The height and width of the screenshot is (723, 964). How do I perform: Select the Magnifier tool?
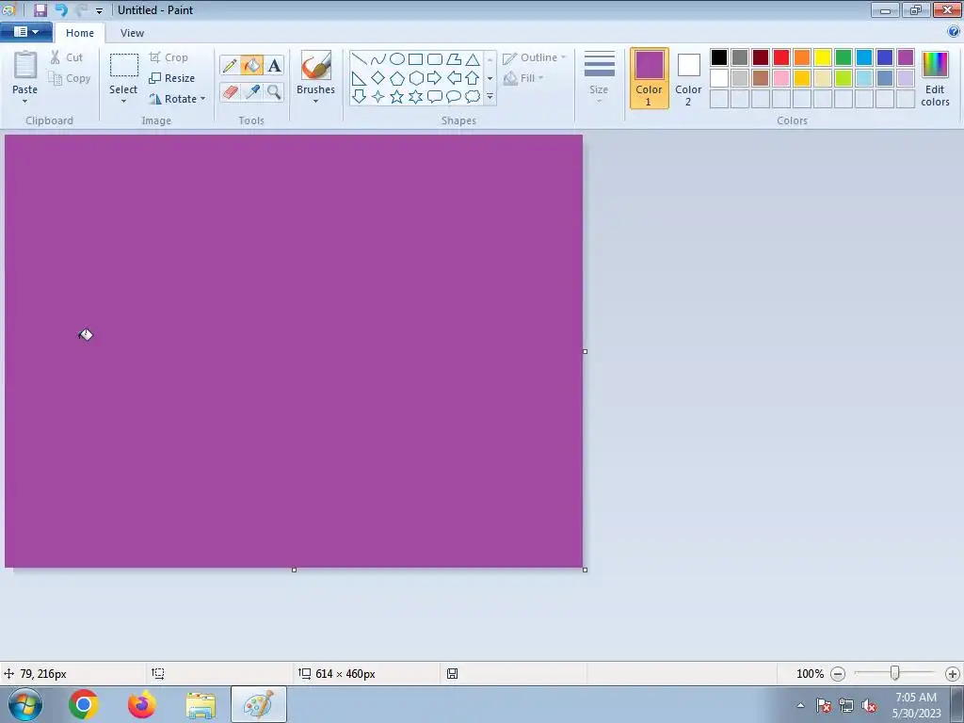274,92
